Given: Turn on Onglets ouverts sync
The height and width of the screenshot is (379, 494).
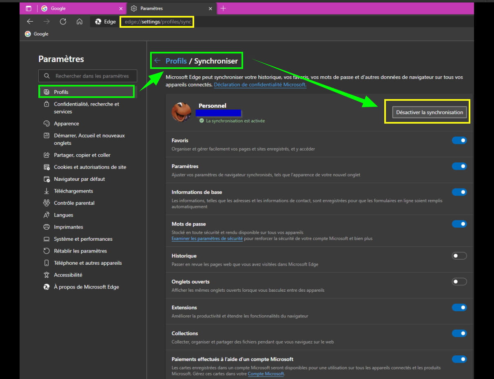Looking at the screenshot, I should click(x=459, y=281).
